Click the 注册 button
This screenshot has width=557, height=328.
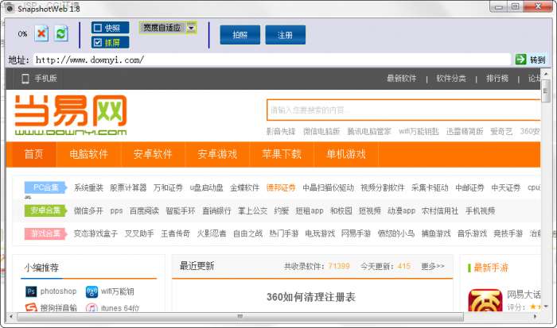[285, 35]
